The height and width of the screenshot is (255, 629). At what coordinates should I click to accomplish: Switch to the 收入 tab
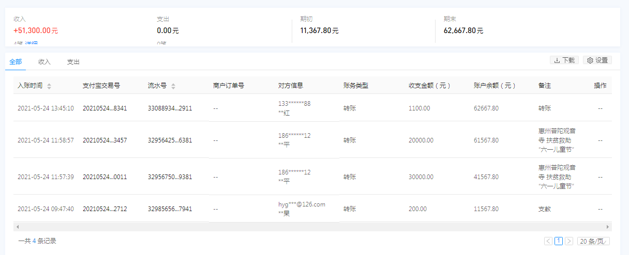pyautogui.click(x=44, y=62)
